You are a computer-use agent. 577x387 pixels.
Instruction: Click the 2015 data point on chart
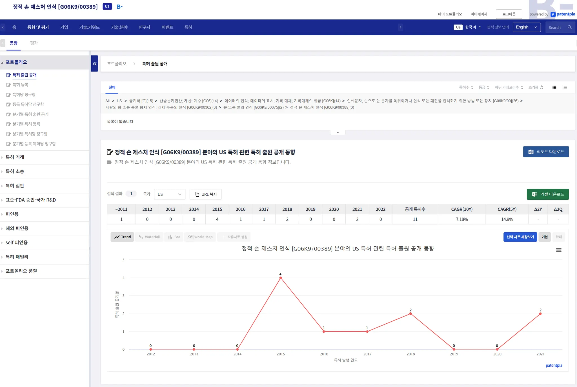point(280,278)
